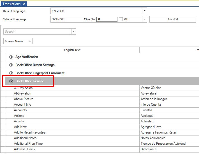This screenshot has width=199, height=155.
Task: Click the English Text column header
Action: point(72,50)
